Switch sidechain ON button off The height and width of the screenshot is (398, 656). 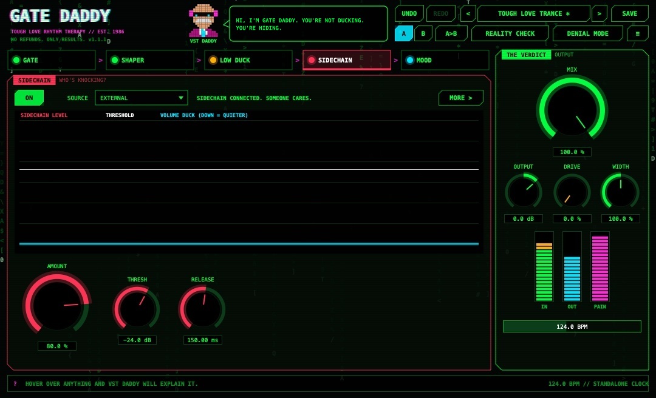coord(29,98)
